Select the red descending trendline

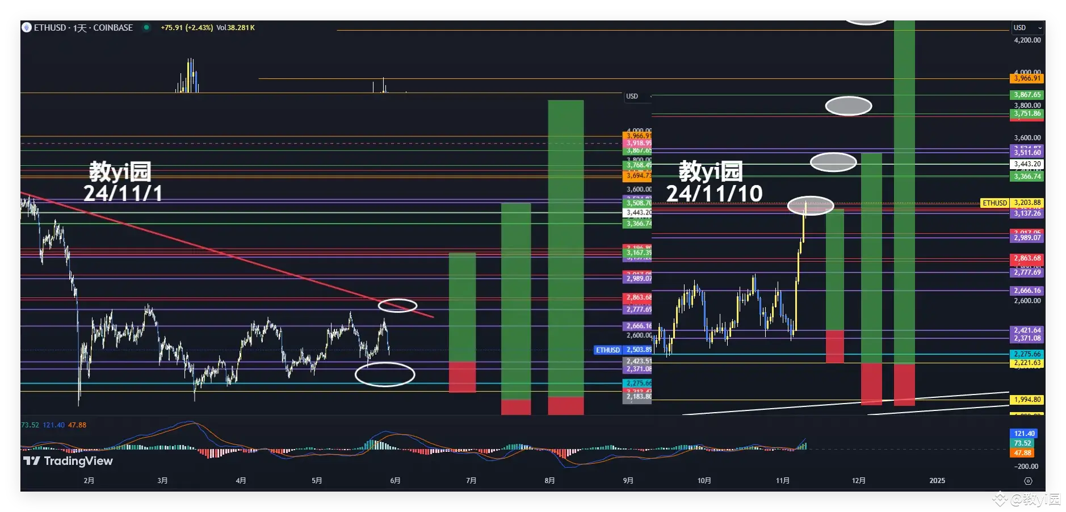tap(227, 254)
